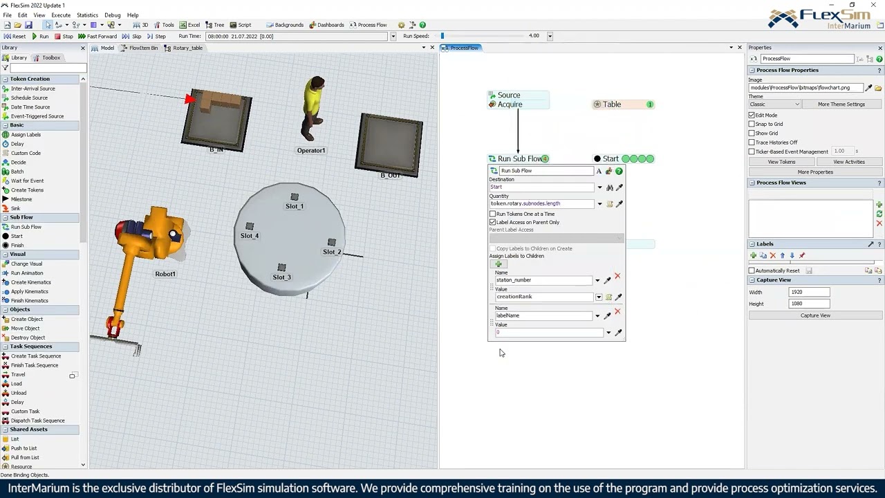
Task: Click the green plus to add a child label
Action: pos(498,264)
